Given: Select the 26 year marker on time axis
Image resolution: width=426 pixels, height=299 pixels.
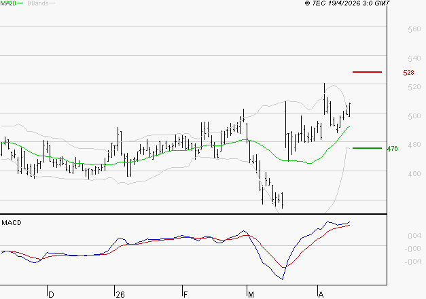Looking at the screenshot, I should [x=120, y=294].
